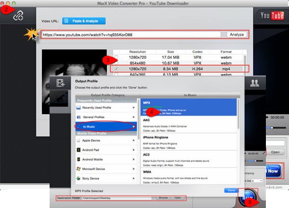Click the General Profiles row icon
Screen dimensions: 289x208
(79, 117)
